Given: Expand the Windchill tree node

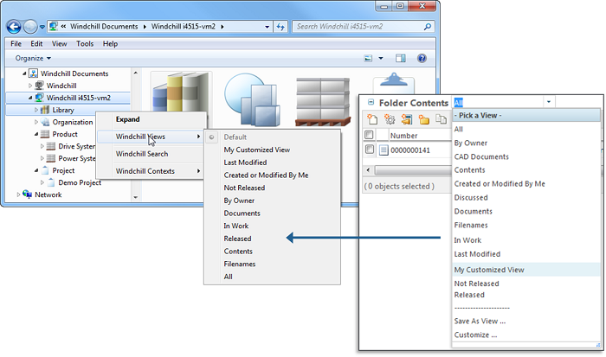Looking at the screenshot, I should [30, 86].
